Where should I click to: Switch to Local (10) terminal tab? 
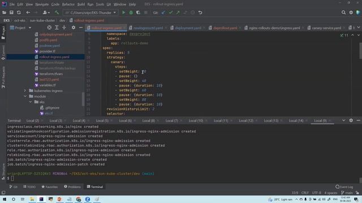(196, 120)
